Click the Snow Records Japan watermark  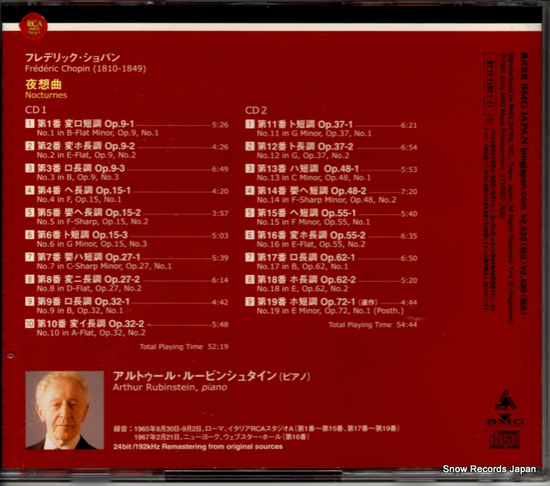point(489,470)
